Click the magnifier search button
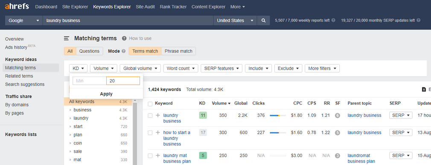The height and width of the screenshot is (165, 431). [x=263, y=20]
